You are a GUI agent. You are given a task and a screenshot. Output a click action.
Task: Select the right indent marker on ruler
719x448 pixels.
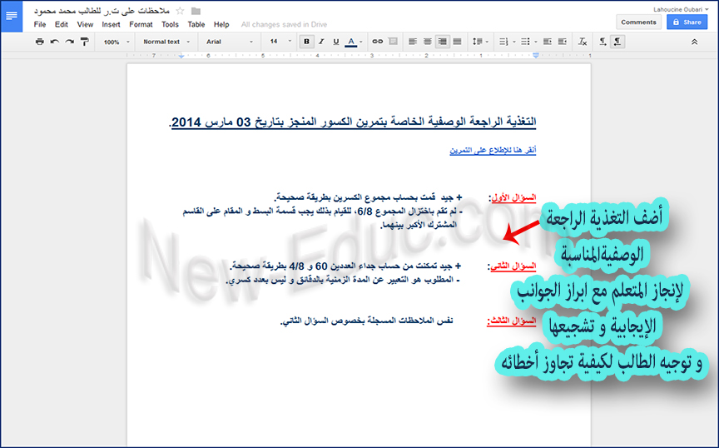[536, 56]
